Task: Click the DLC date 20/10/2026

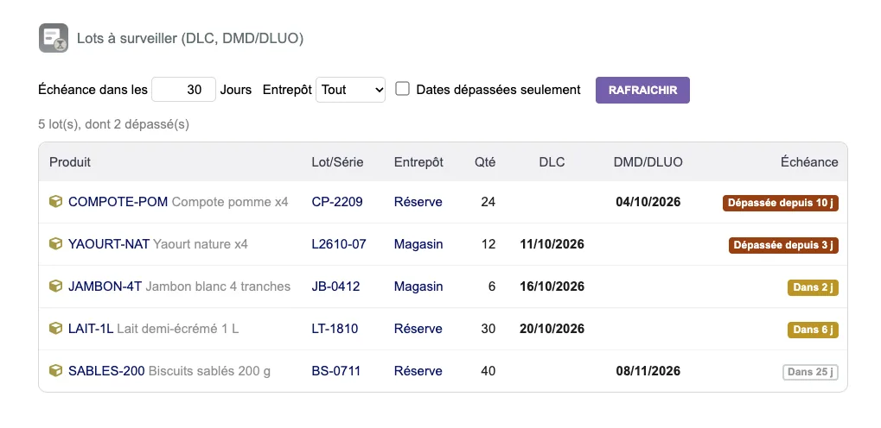Action: click(x=552, y=328)
